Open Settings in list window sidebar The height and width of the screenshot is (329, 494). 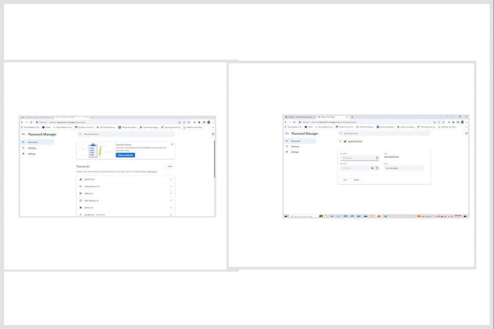[x=32, y=154]
